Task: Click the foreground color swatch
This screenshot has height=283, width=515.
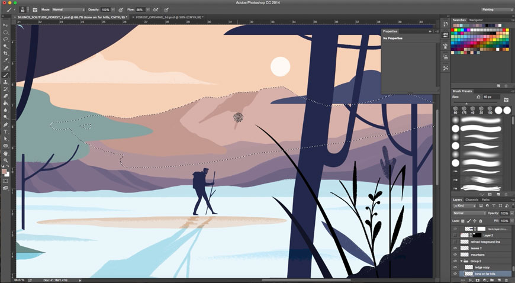Action: pyautogui.click(x=4, y=171)
